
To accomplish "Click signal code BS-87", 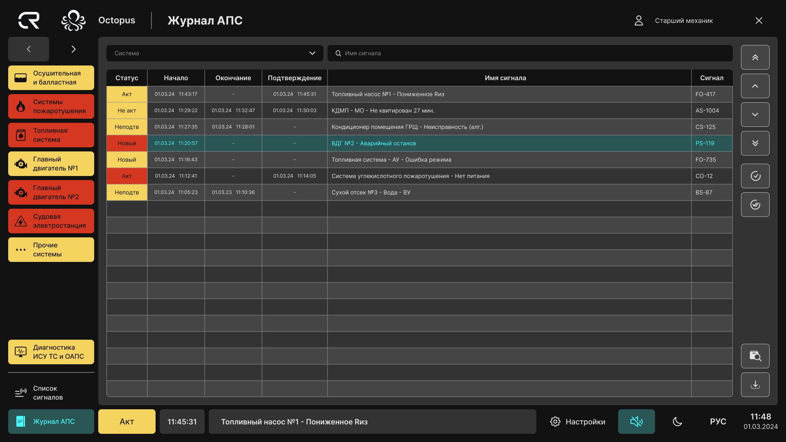I will pos(704,192).
